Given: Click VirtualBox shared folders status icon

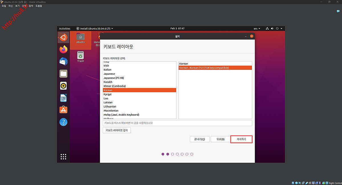Looking at the screenshot, I should [310, 183].
